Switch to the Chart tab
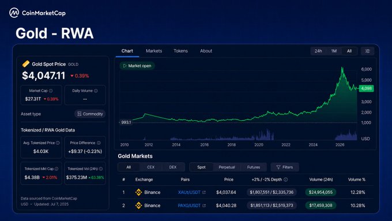 click(x=127, y=51)
